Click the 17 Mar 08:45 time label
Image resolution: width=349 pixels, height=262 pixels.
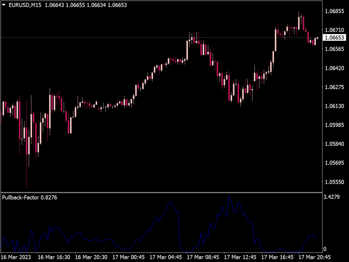click(x=203, y=257)
